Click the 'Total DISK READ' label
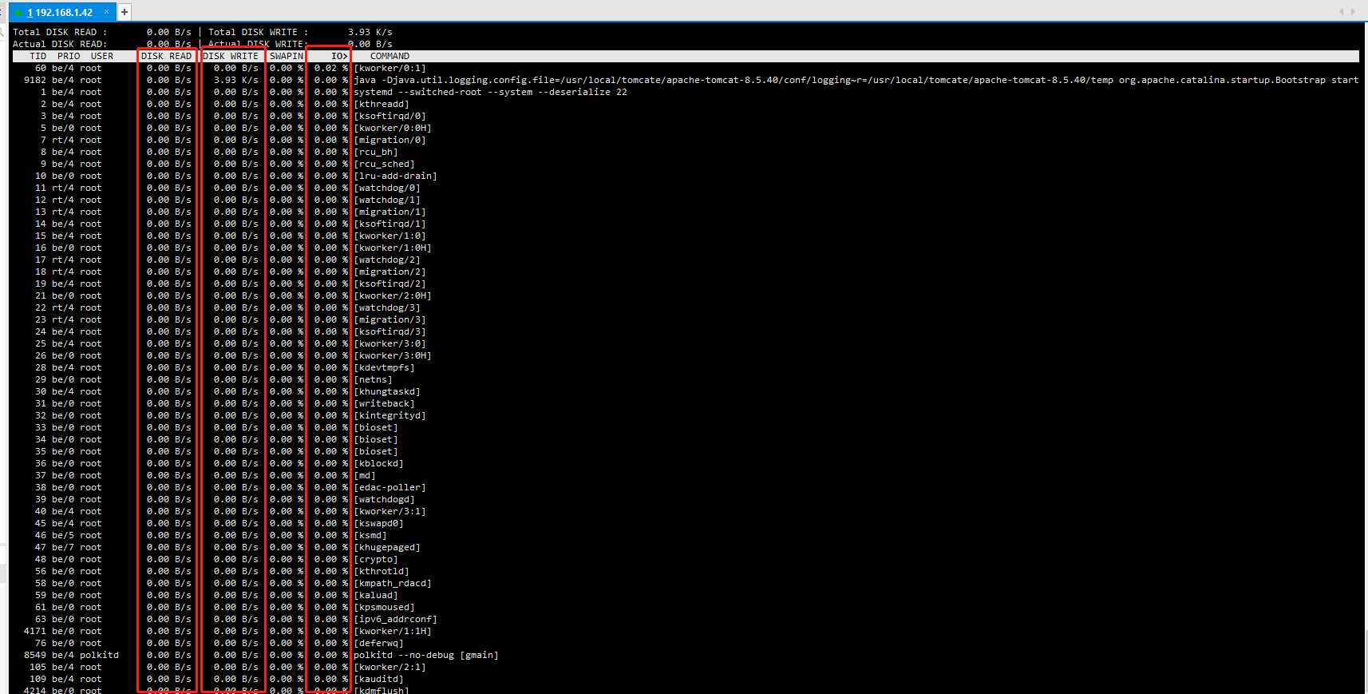The width and height of the screenshot is (1368, 694). point(60,32)
